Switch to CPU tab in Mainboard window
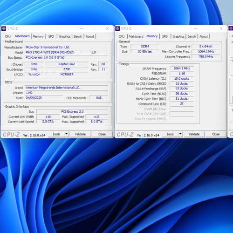Screen dimensions: 233x233 point(8,36)
